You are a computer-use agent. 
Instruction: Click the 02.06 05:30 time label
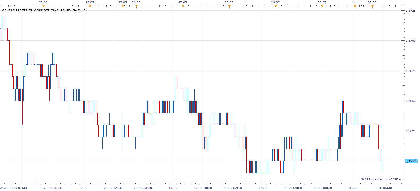point(383,188)
